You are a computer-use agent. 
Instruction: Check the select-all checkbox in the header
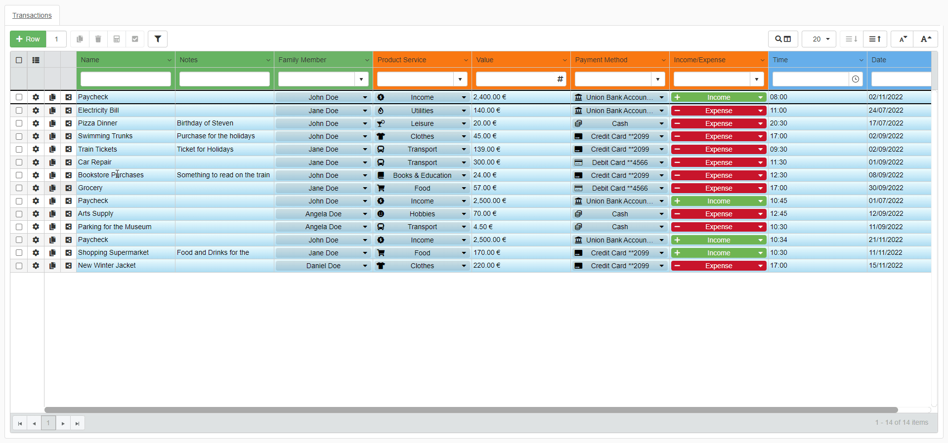coord(19,60)
